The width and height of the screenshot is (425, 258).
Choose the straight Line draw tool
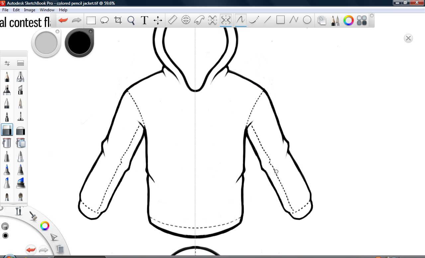(267, 20)
